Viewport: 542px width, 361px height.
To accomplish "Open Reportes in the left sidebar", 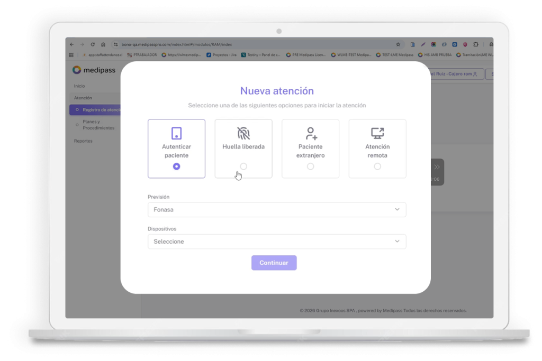I will tap(83, 141).
